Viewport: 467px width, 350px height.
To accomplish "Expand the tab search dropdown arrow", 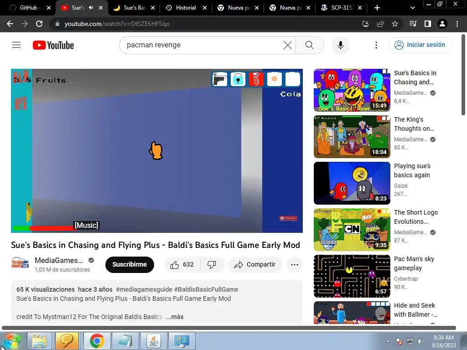I will click(412, 8).
